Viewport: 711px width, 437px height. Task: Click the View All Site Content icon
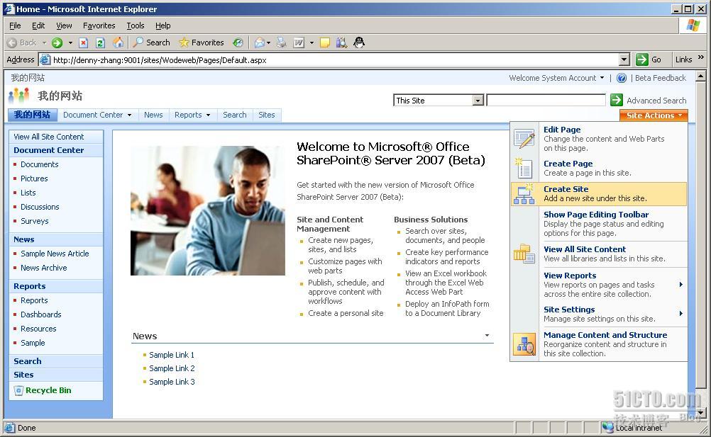pyautogui.click(x=524, y=254)
